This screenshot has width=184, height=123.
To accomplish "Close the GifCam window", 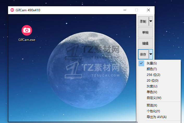I will [x=149, y=10].
